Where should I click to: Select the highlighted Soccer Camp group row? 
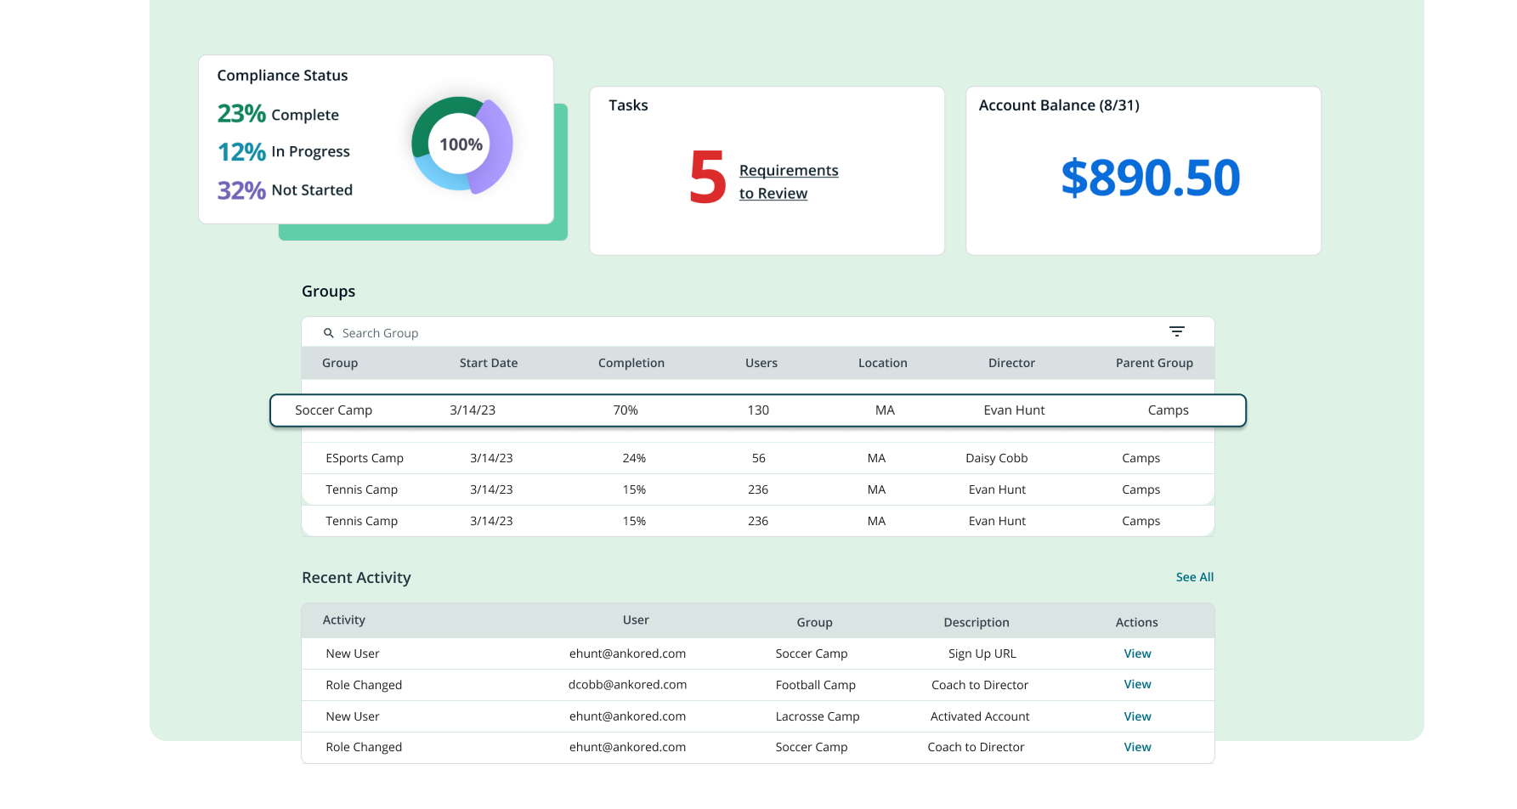click(757, 410)
